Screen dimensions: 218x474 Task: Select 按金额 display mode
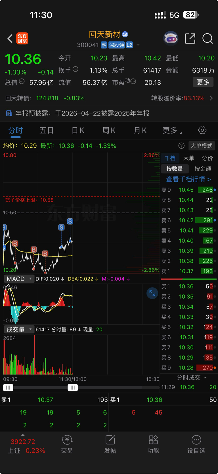coord(203,169)
